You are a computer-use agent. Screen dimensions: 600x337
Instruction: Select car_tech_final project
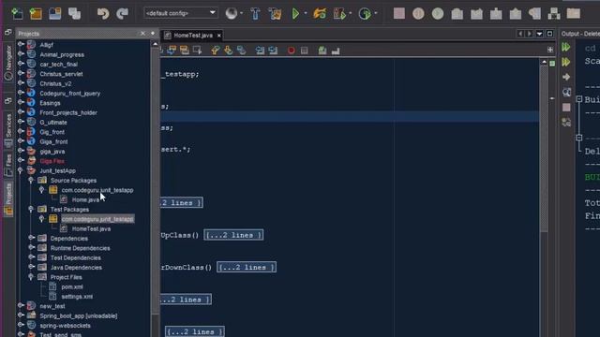click(58, 65)
